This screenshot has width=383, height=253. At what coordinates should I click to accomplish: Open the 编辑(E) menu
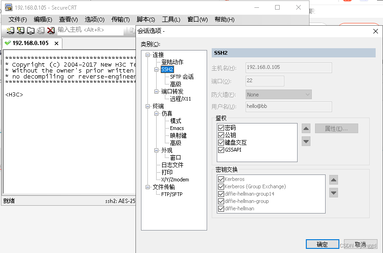pyautogui.click(x=43, y=20)
